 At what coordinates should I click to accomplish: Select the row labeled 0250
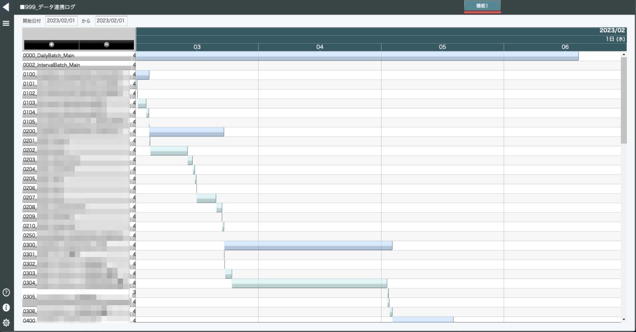coord(76,236)
